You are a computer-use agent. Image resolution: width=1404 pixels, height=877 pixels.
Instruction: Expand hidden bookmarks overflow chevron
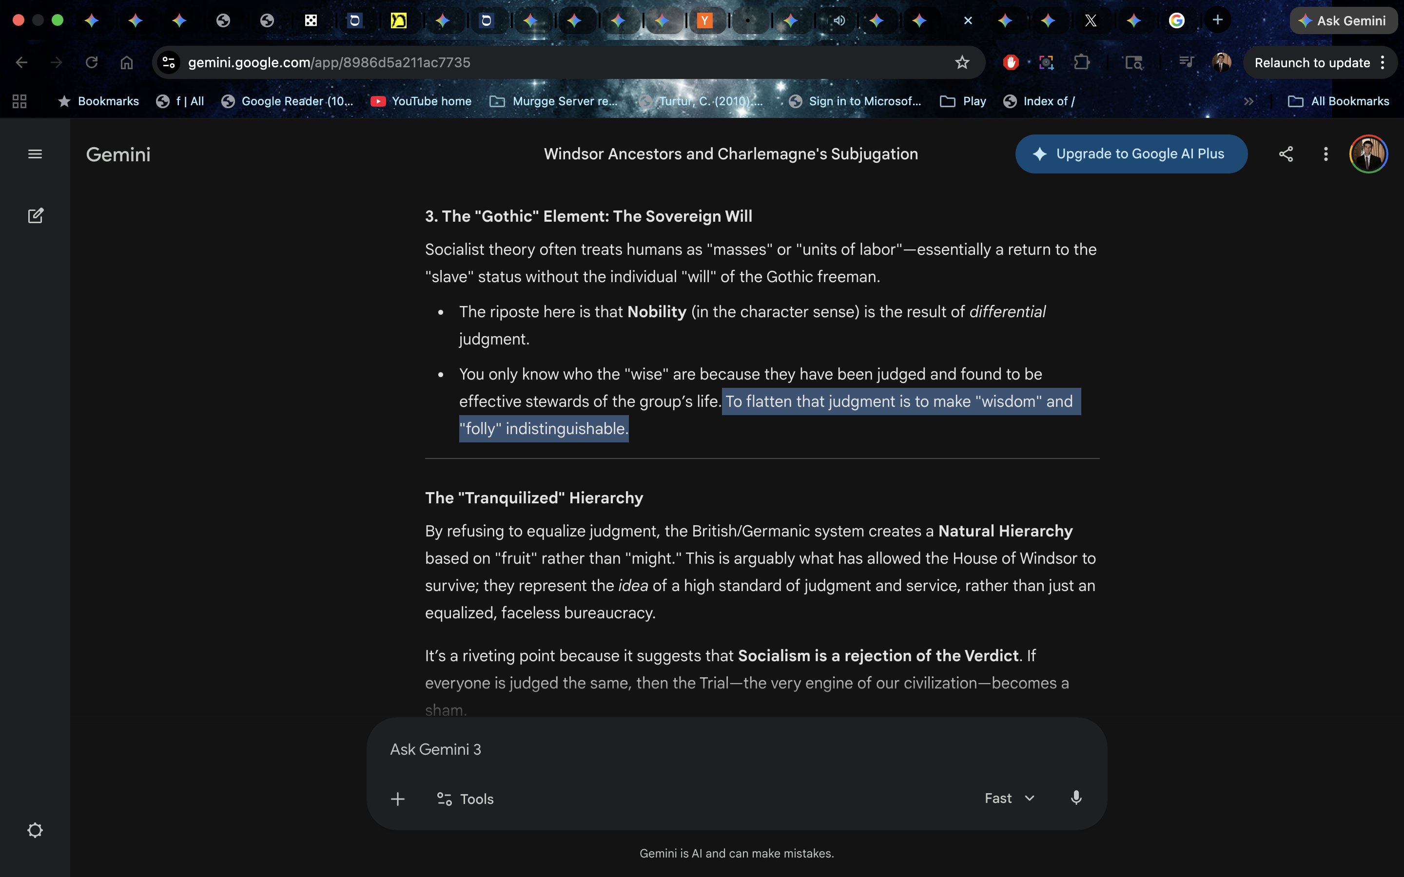coord(1248,101)
